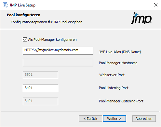The image size is (161, 127).
Task: Click the JMP Live Setup installer icon
Action: tap(5, 5)
